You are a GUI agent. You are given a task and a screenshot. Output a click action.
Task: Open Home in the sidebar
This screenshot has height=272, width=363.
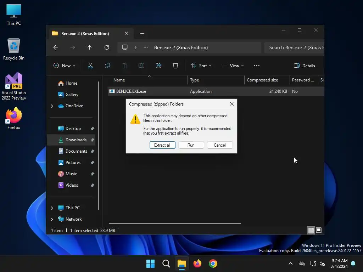(x=71, y=83)
